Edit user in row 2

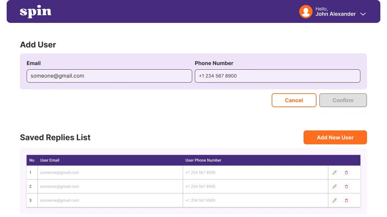pyautogui.click(x=334, y=186)
